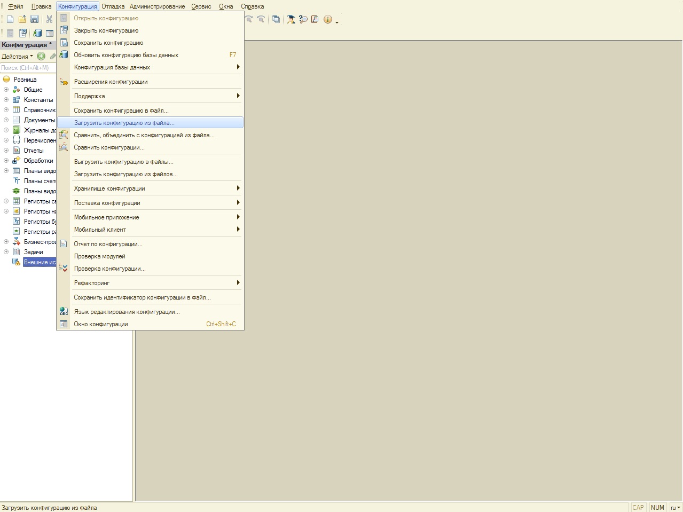Click the Save floppy disk toolbar icon
The height and width of the screenshot is (512, 683).
click(34, 19)
